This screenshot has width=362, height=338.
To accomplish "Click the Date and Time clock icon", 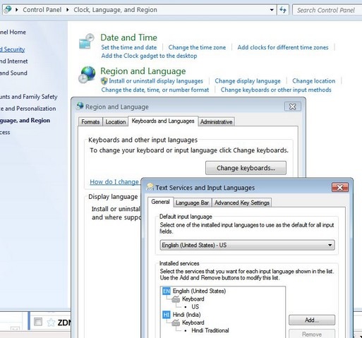I will click(x=87, y=42).
